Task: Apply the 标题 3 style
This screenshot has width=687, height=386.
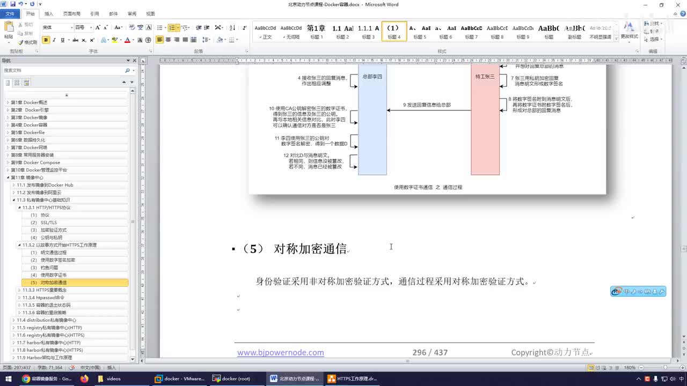Action: tap(368, 31)
